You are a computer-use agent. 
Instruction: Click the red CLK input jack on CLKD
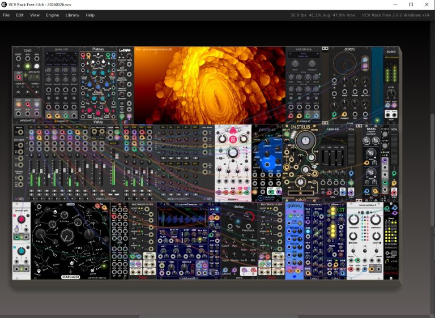[18, 77]
